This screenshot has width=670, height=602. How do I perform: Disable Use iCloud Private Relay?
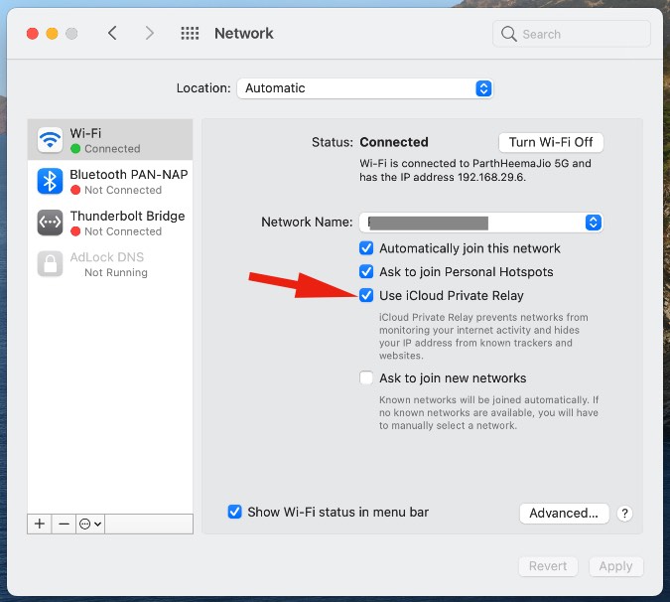367,295
